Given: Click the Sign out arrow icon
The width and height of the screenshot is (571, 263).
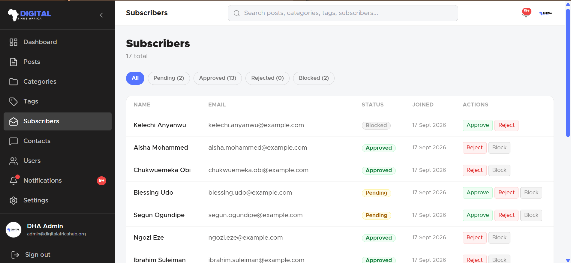Looking at the screenshot, I should (15, 255).
